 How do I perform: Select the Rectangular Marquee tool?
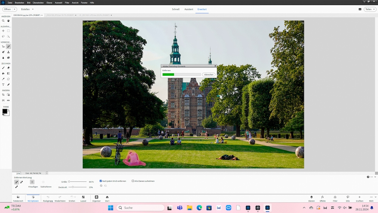(9, 31)
